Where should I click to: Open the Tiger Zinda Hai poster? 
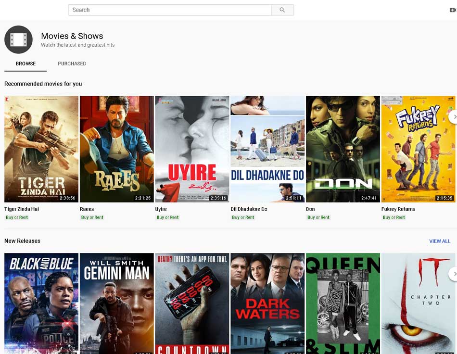point(41,149)
